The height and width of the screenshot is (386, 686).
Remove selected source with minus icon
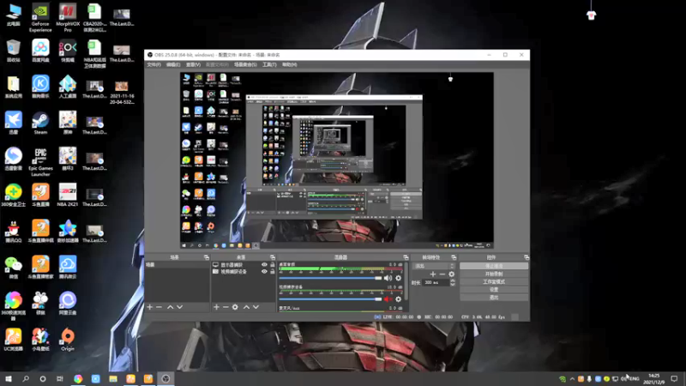[226, 307]
